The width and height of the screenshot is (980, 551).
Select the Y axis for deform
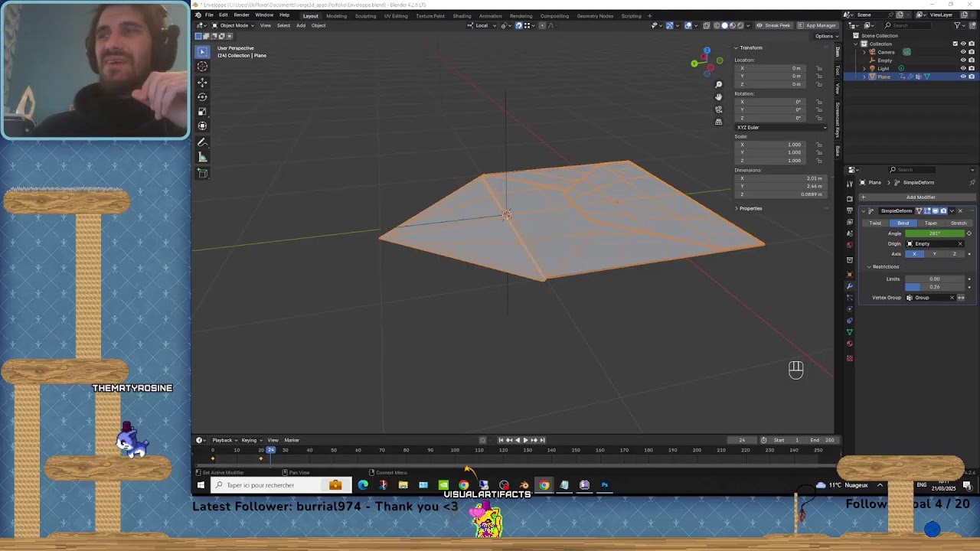(x=934, y=254)
